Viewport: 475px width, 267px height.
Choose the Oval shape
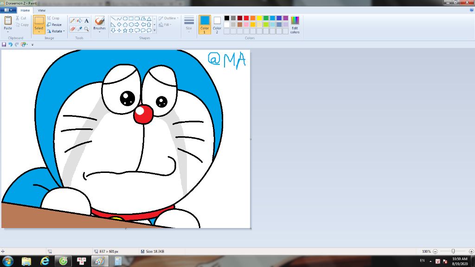click(x=125, y=19)
